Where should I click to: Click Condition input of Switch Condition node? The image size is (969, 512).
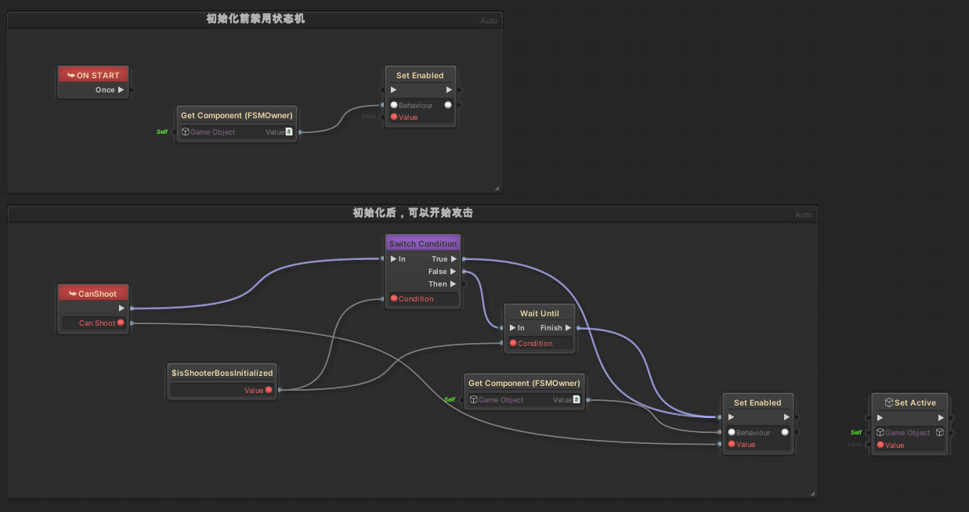[394, 299]
